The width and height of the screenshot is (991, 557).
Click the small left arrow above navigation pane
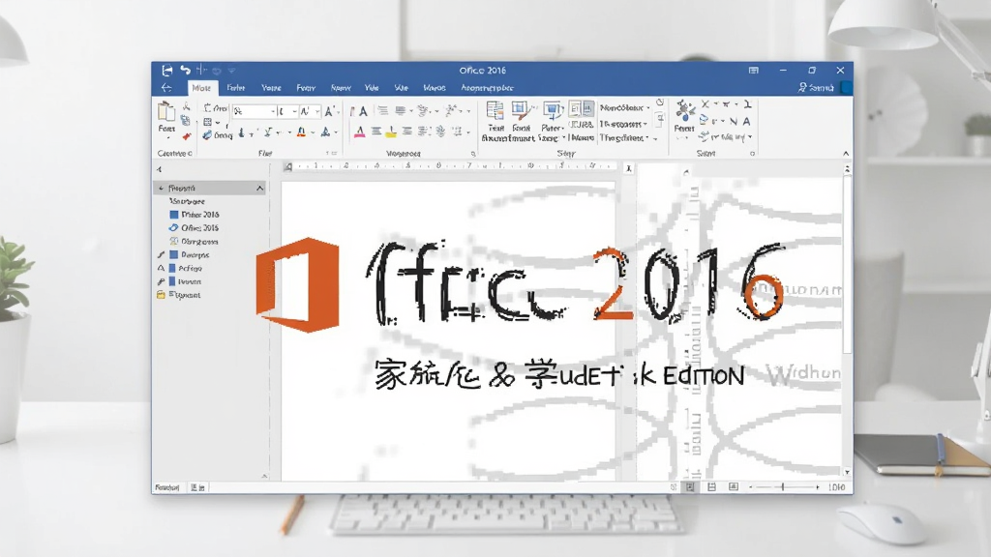[160, 169]
